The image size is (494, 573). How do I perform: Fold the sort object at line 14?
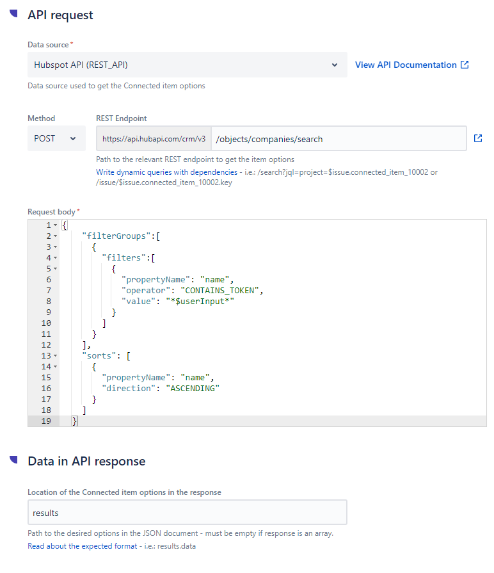click(56, 367)
